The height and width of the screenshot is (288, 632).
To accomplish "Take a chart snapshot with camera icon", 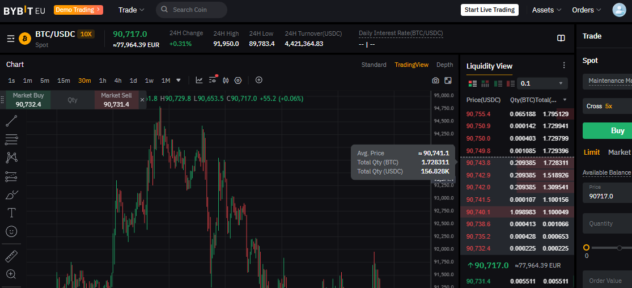I will [x=435, y=81].
